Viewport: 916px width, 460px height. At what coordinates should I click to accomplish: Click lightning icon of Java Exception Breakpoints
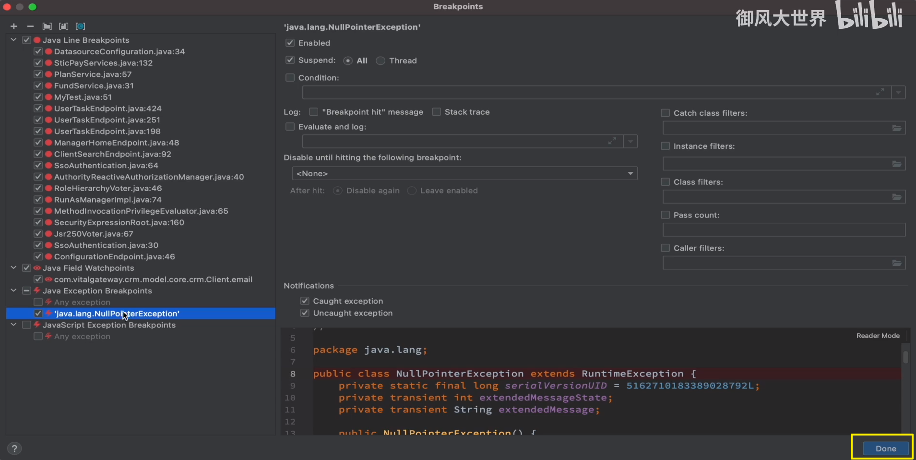(37, 291)
